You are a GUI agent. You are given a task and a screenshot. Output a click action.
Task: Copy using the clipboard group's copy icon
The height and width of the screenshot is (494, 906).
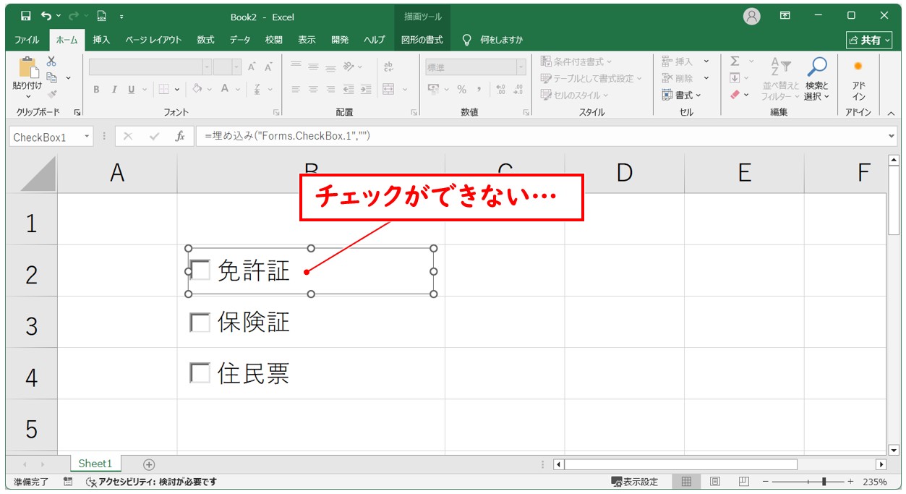(51, 77)
